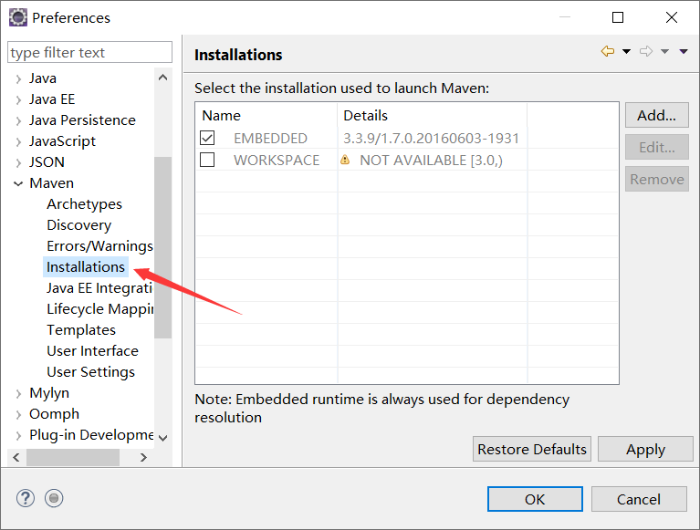This screenshot has height=530, width=700.
Task: Select the WORKSPACE installation row name
Action: (277, 161)
